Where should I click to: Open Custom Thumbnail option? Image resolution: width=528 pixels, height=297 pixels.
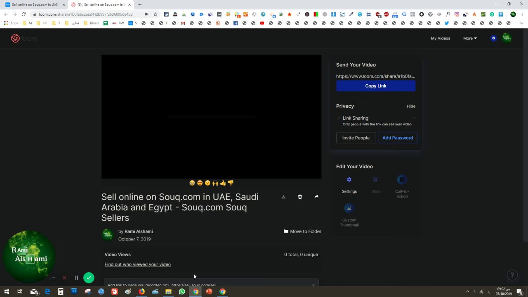click(x=349, y=208)
